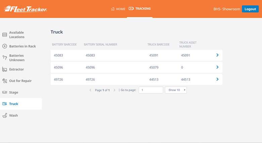Select Batteries in Rack menu label

(23, 46)
